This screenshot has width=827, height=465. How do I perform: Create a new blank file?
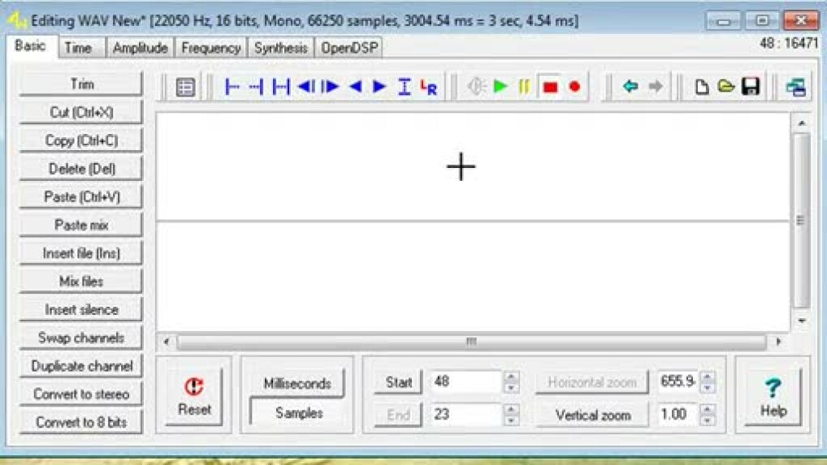pyautogui.click(x=702, y=87)
